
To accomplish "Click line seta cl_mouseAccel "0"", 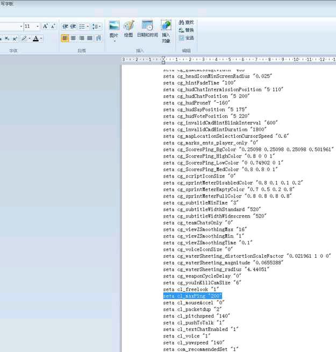I will (194, 302).
